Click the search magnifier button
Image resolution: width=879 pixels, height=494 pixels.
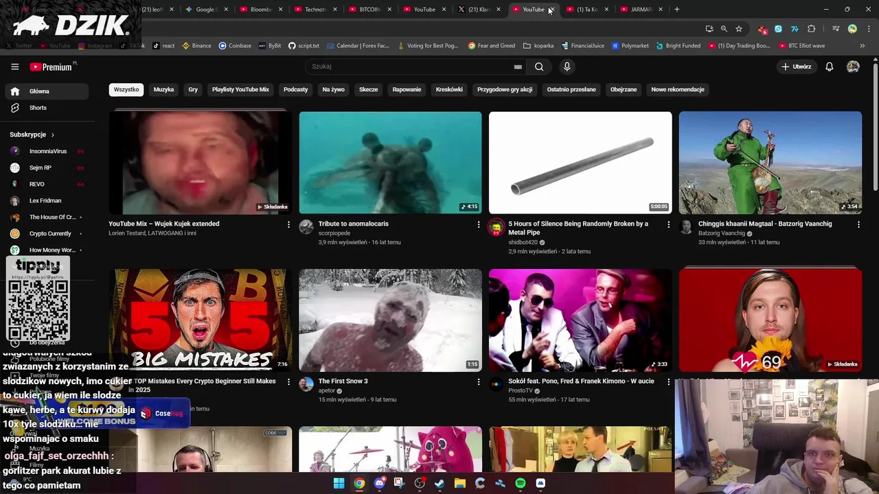539,67
